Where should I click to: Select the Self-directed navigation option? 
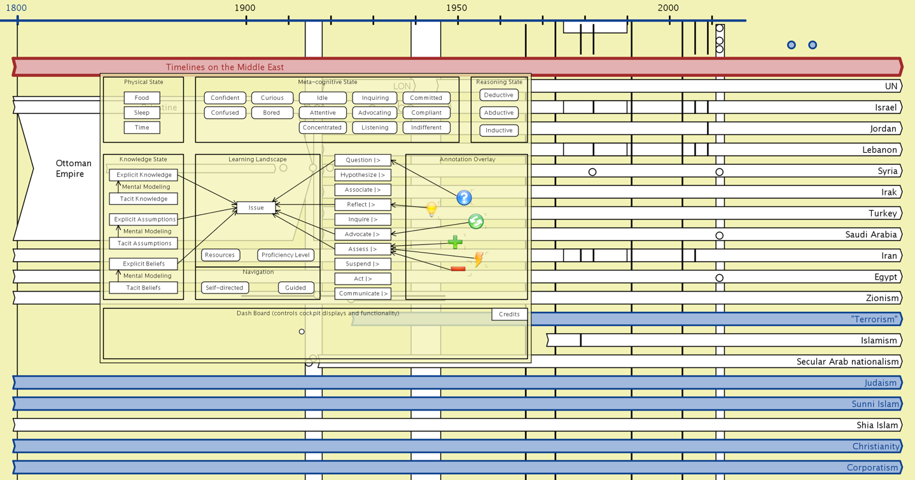pyautogui.click(x=225, y=288)
